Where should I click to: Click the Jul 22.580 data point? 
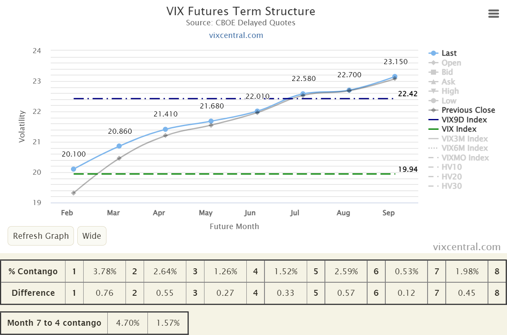[x=303, y=94]
